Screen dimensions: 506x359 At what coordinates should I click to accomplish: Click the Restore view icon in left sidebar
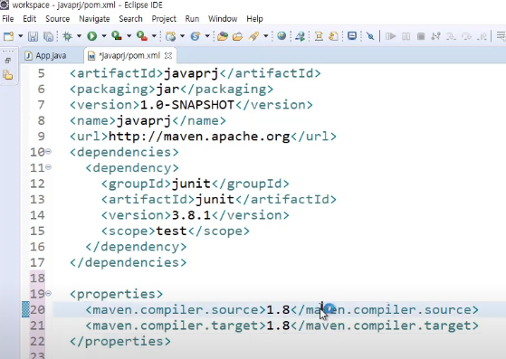coord(8,61)
